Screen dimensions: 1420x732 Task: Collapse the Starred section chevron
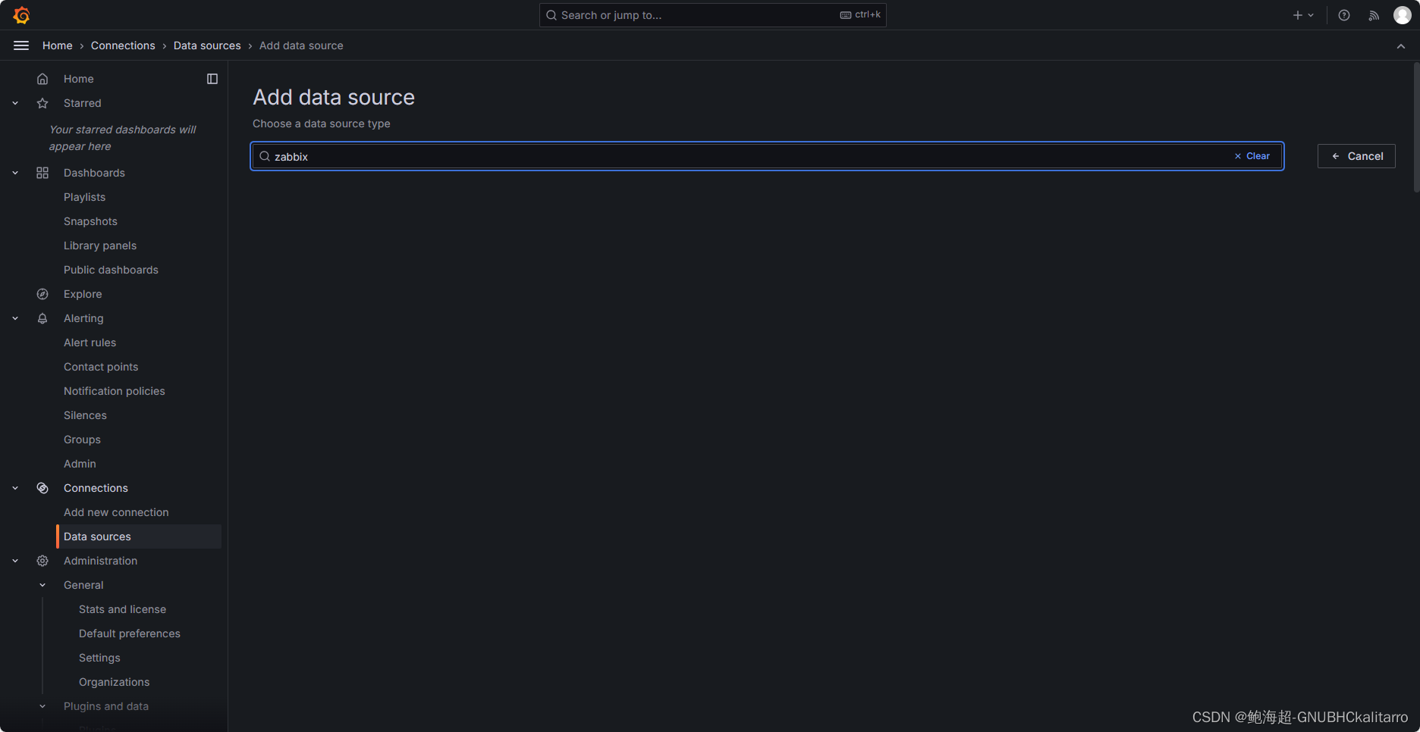point(15,103)
